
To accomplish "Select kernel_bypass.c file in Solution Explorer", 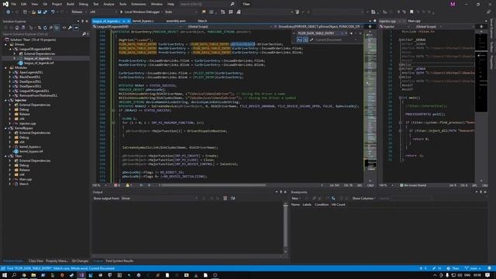I will (30, 146).
